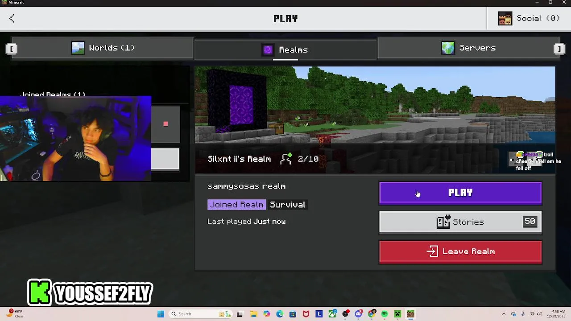Click the taskbar Search box

[200, 314]
